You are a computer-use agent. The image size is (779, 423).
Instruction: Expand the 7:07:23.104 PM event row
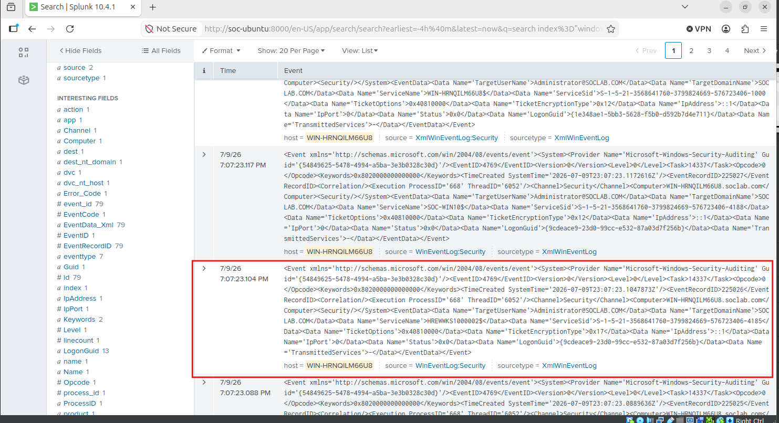204,269
